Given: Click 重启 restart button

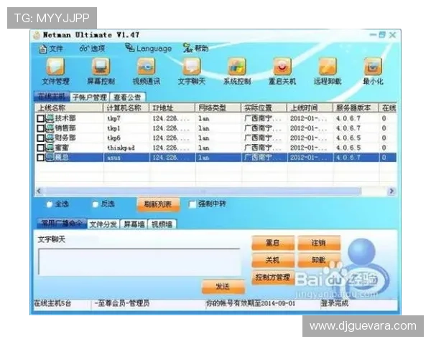Looking at the screenshot, I should pyautogui.click(x=273, y=242).
